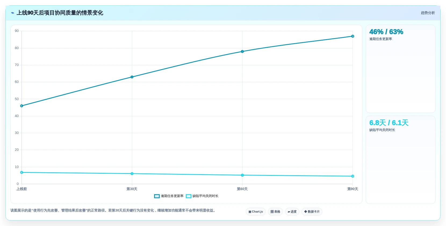This screenshot has width=446, height=226.
Task: Click the 缺陷平均关闭时长 legend label
Action: point(206,196)
